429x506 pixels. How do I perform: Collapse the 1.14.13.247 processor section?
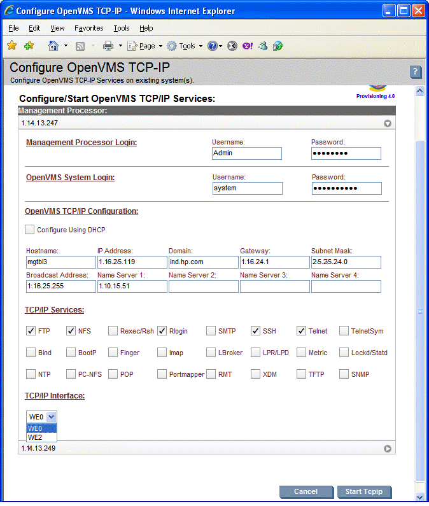pos(388,123)
